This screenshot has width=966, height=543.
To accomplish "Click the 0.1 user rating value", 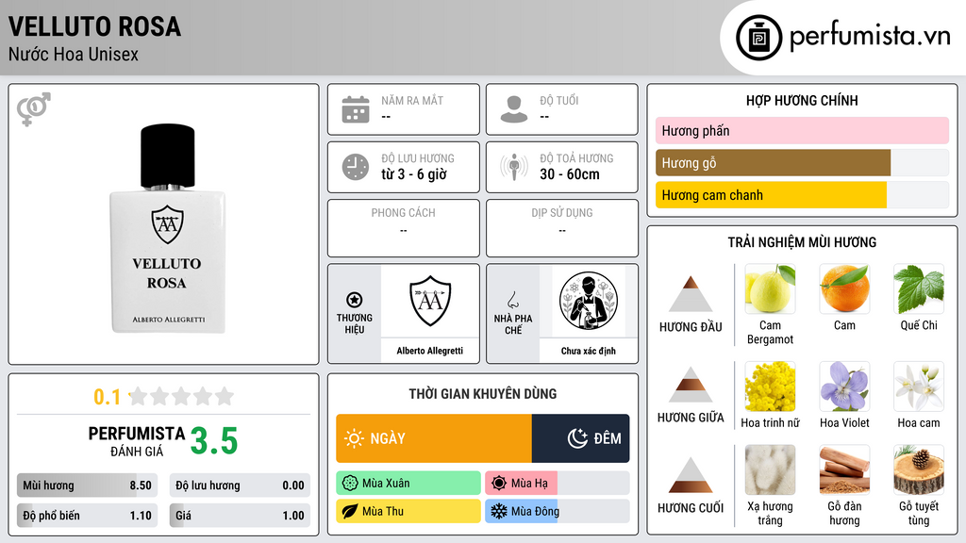I will click(x=108, y=397).
